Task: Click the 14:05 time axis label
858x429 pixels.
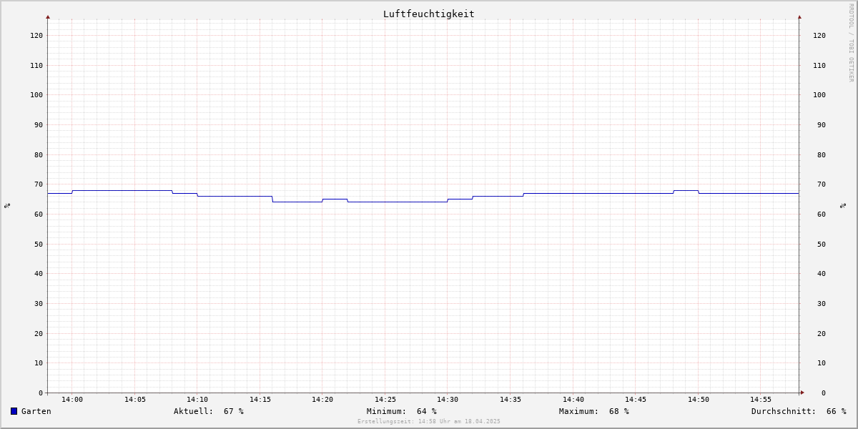Action: pyautogui.click(x=135, y=400)
